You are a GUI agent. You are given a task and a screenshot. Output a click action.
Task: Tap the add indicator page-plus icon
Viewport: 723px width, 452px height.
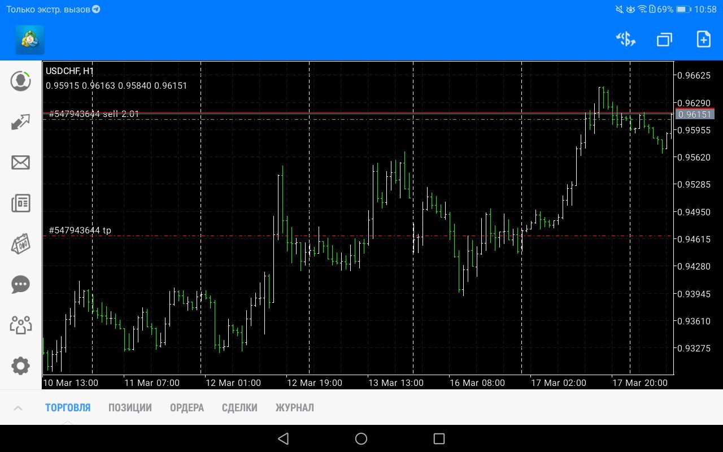click(x=703, y=40)
